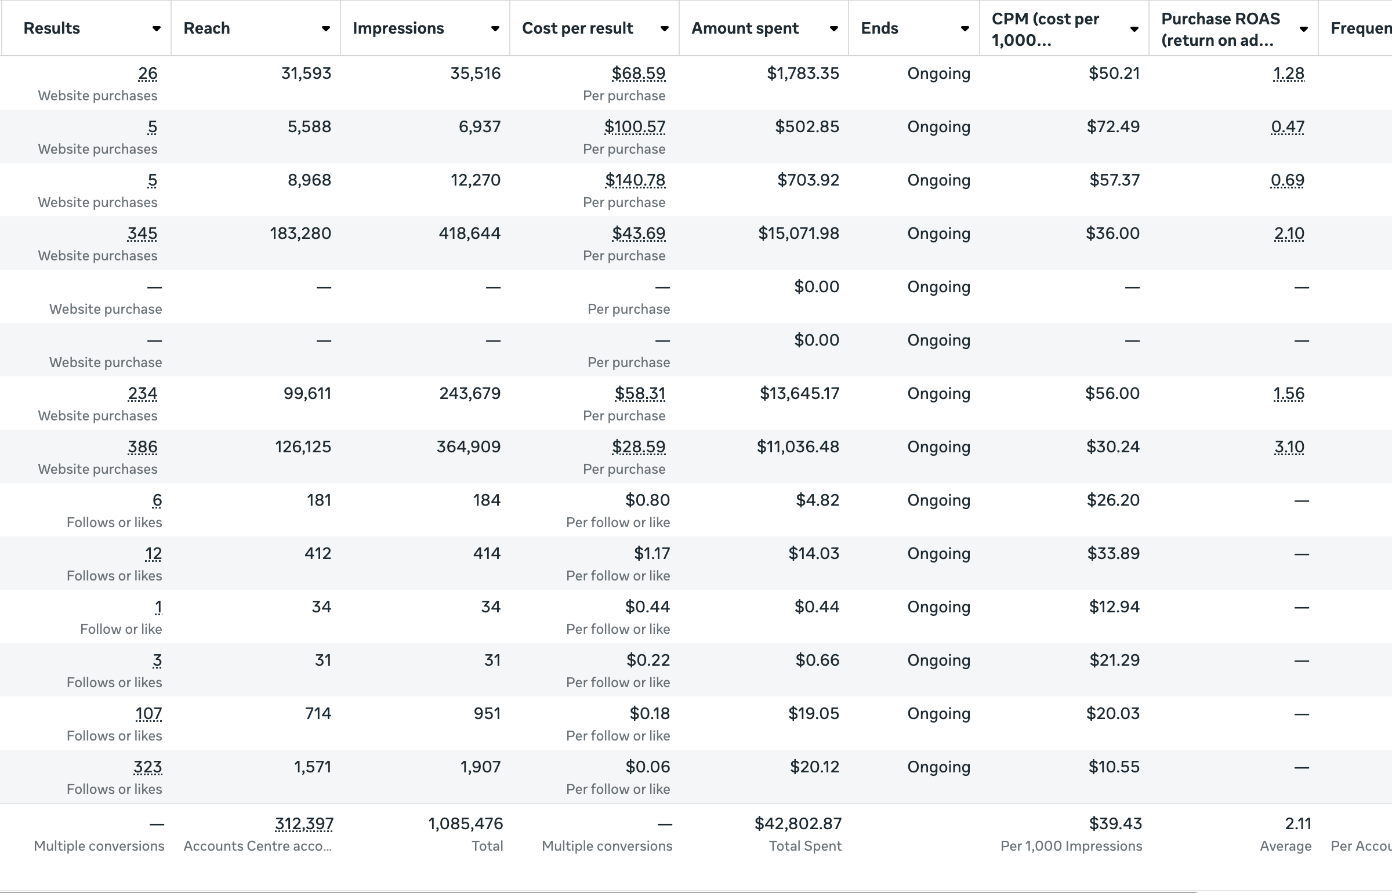Viewport: 1392px width, 893px height.
Task: Open the 386 website purchases result
Action: coord(142,447)
